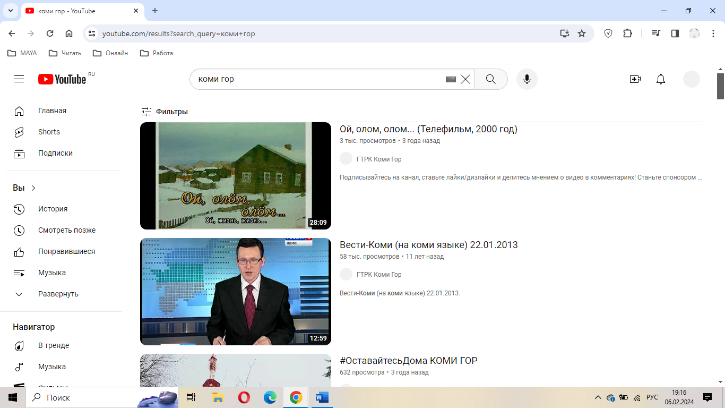
Task: Open the account avatar menu
Action: (692, 79)
